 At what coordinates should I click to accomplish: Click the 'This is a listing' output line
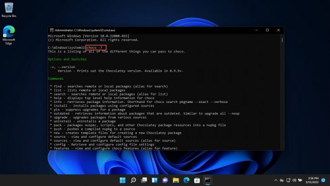(x=116, y=51)
